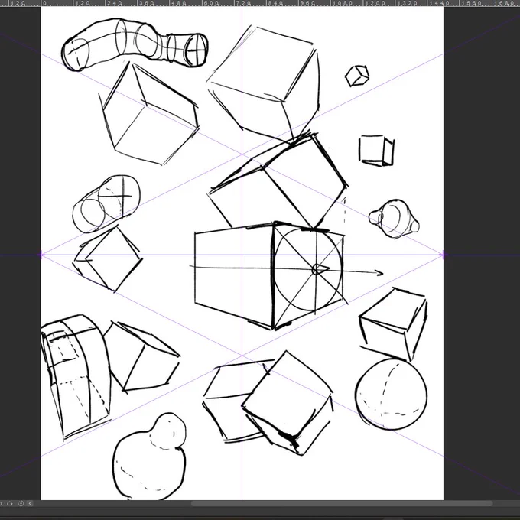The width and height of the screenshot is (520, 520).
Task: Click the left arrow scroll button
Action: (x=30, y=503)
